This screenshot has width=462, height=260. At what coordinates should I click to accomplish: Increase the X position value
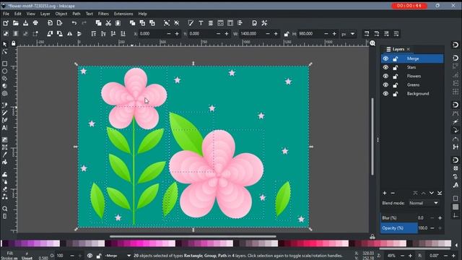(x=177, y=34)
